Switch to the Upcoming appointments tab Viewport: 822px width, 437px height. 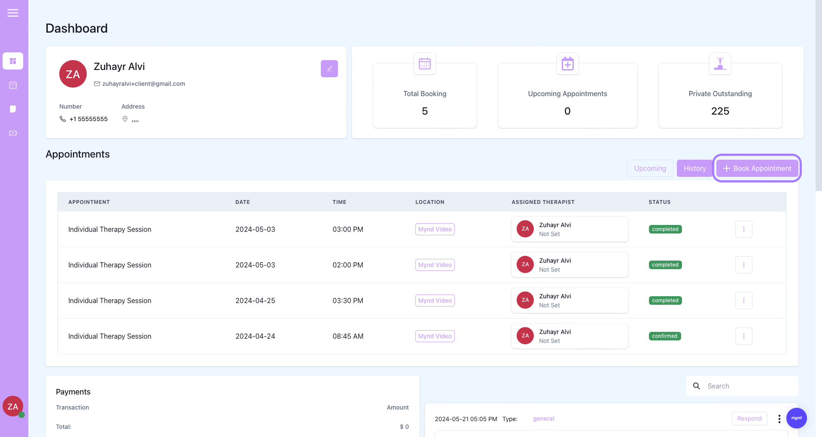point(650,168)
